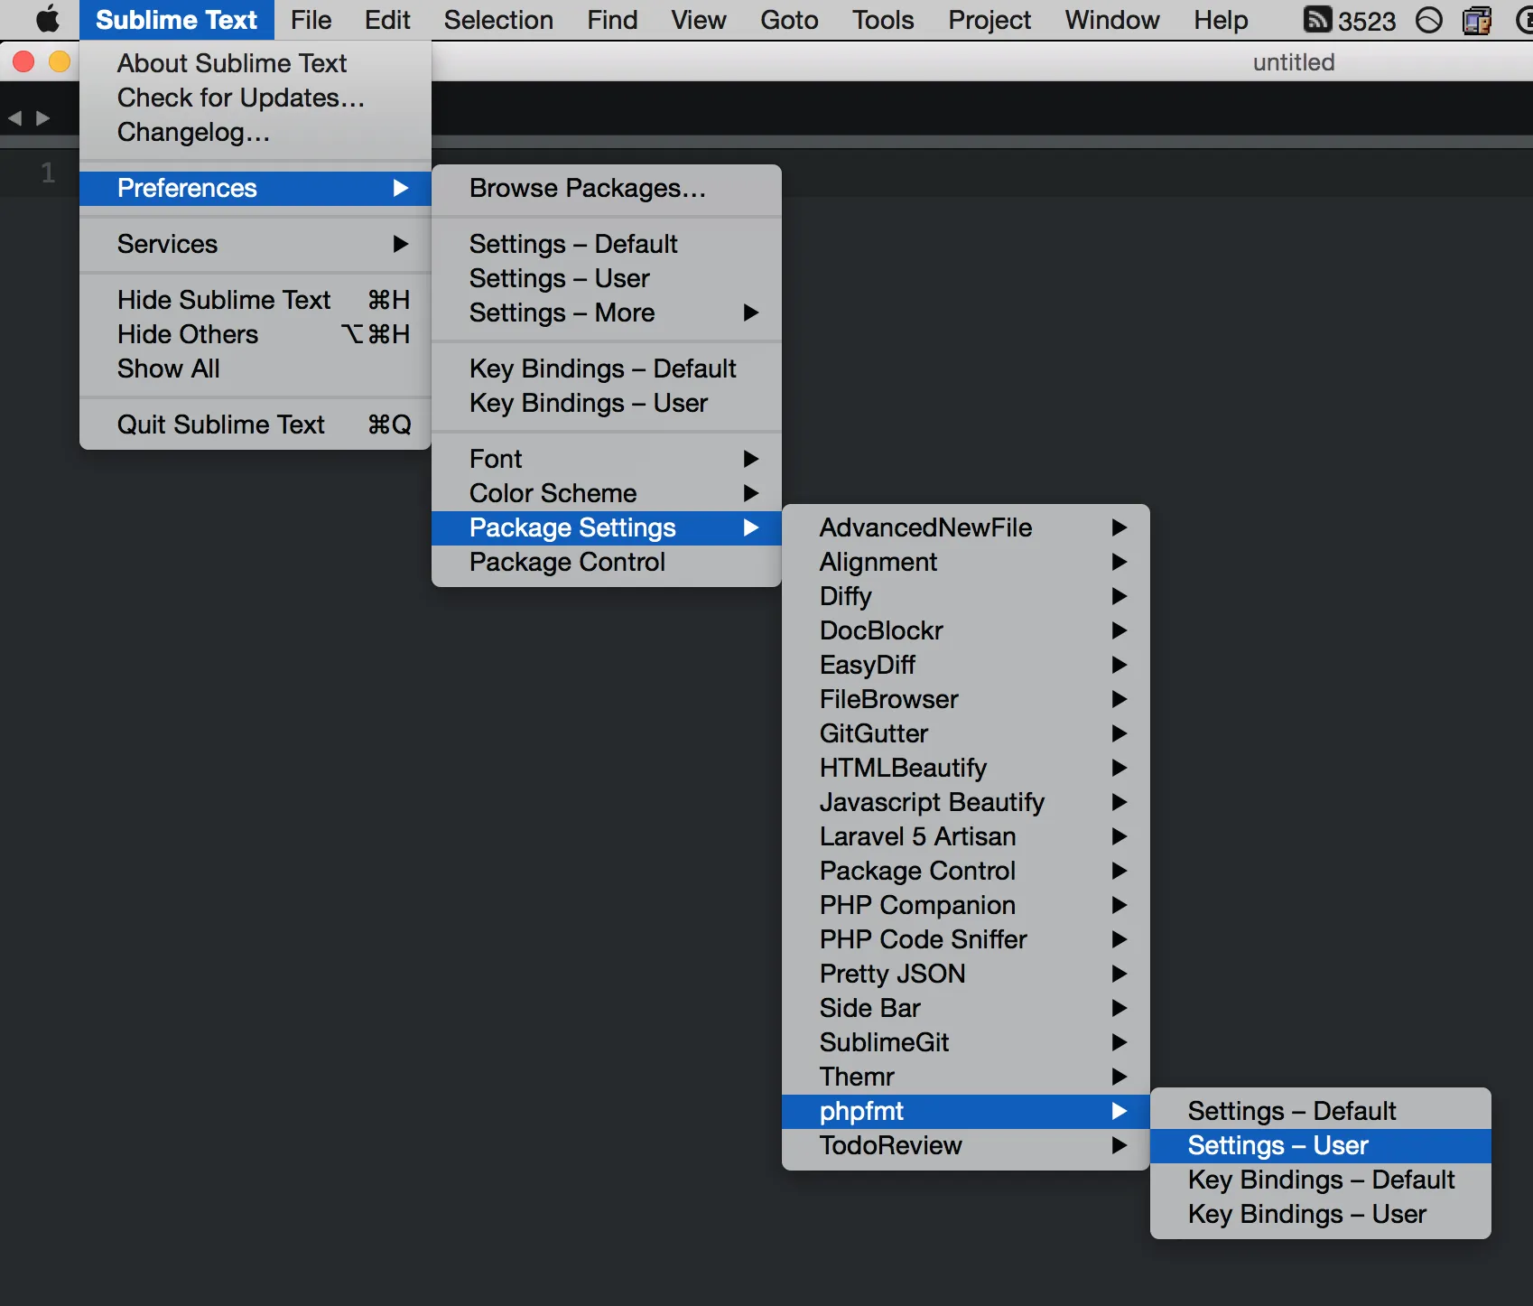Expand FileBrowser package settings
The height and width of the screenshot is (1306, 1533).
point(966,699)
